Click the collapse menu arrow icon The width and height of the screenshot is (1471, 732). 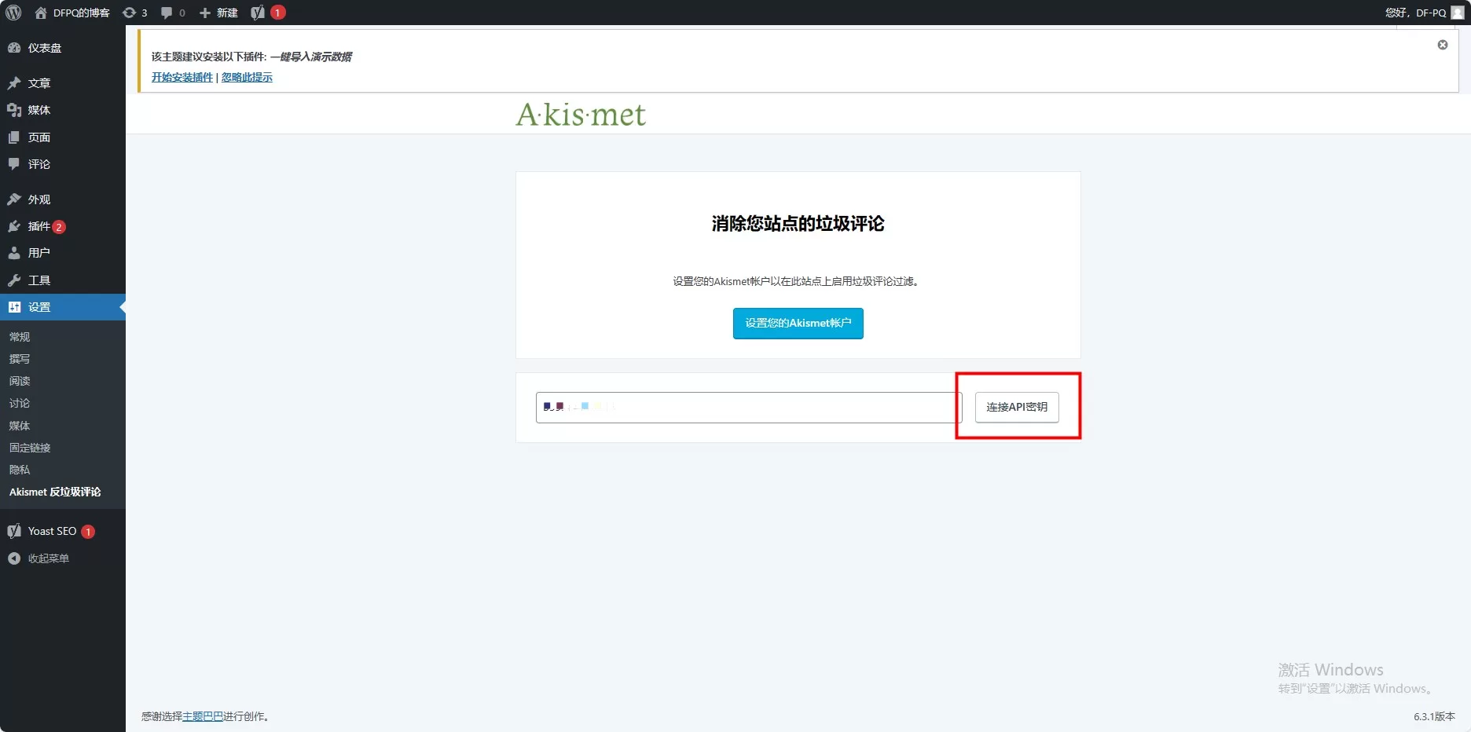(14, 558)
